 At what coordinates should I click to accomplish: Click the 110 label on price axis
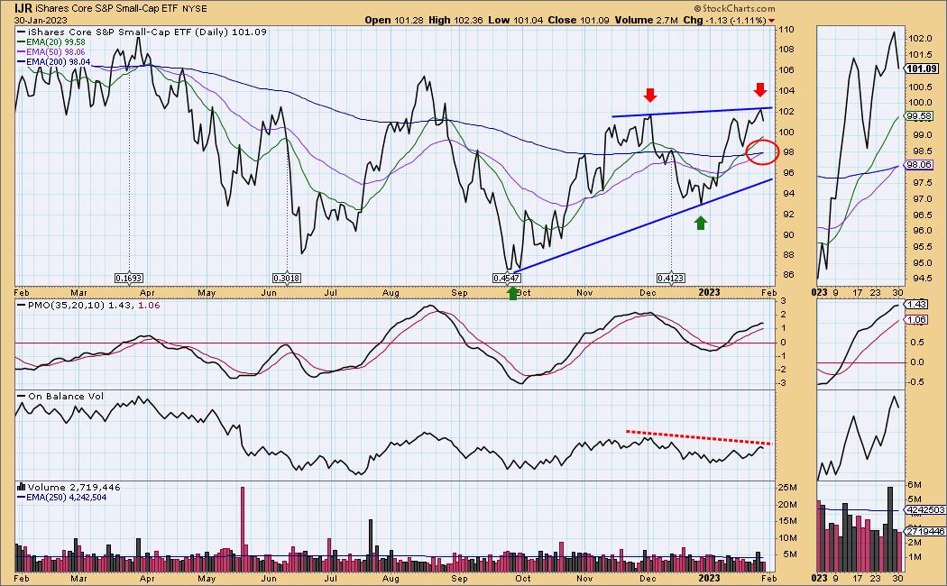786,30
